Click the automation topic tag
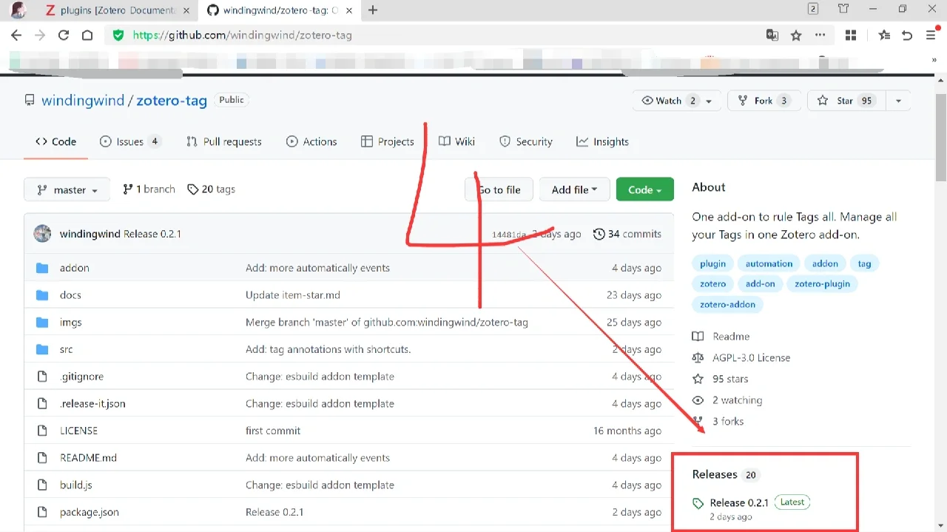Viewport: 947px width, 532px height. click(x=769, y=263)
